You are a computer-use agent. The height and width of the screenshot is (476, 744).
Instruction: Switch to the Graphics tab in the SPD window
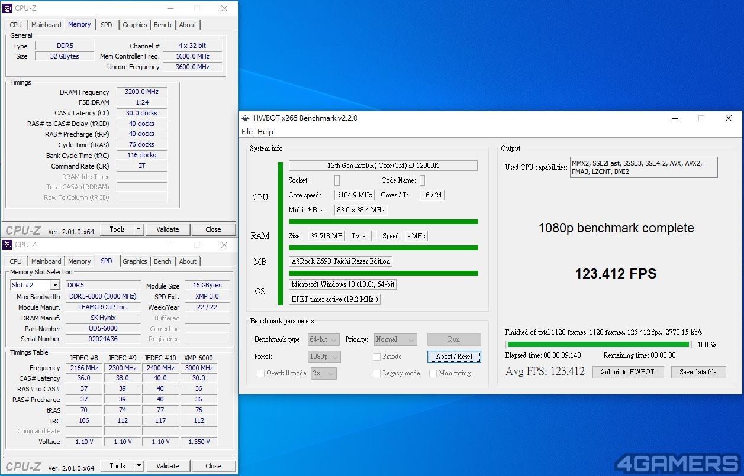coord(135,261)
